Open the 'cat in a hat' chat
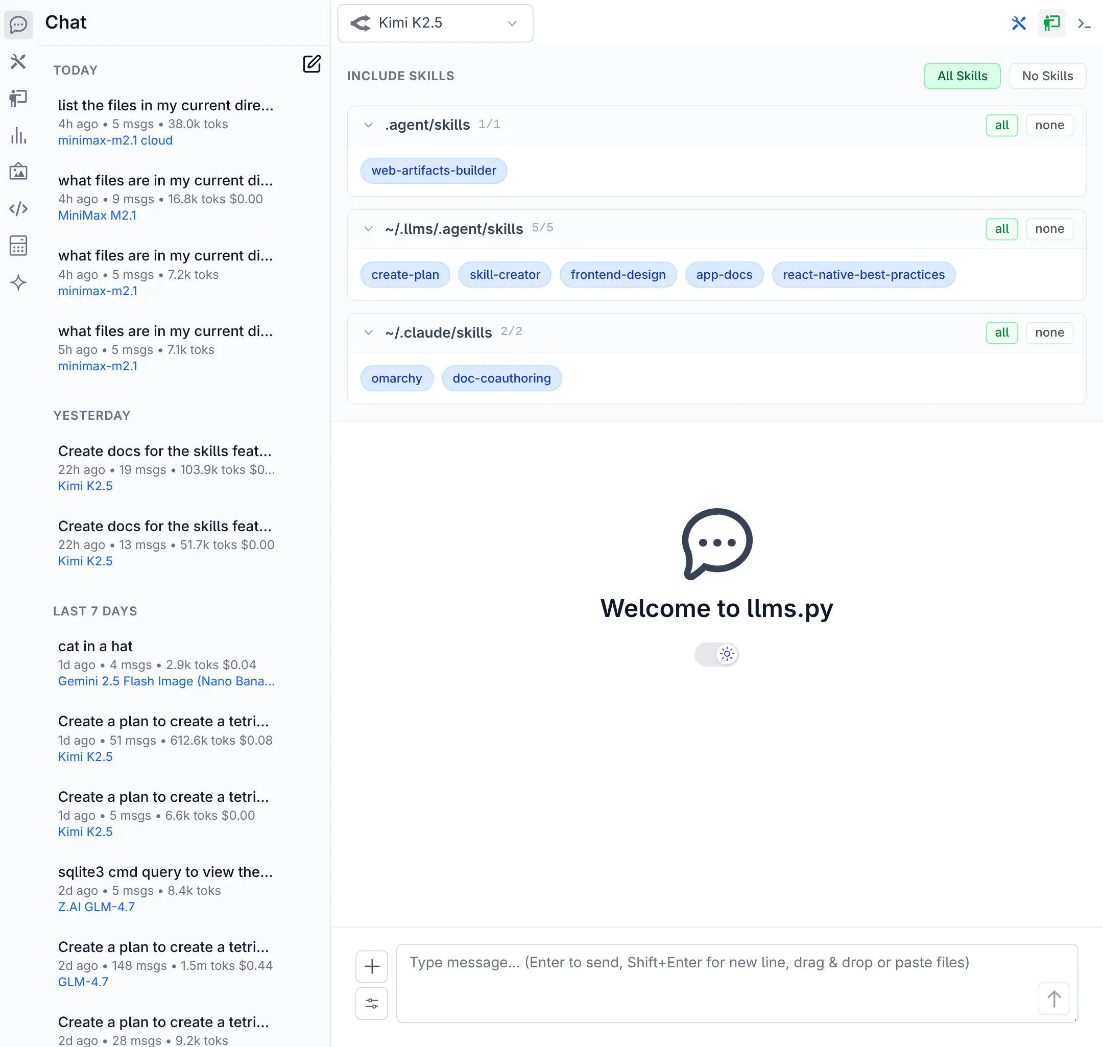 pyautogui.click(x=166, y=662)
